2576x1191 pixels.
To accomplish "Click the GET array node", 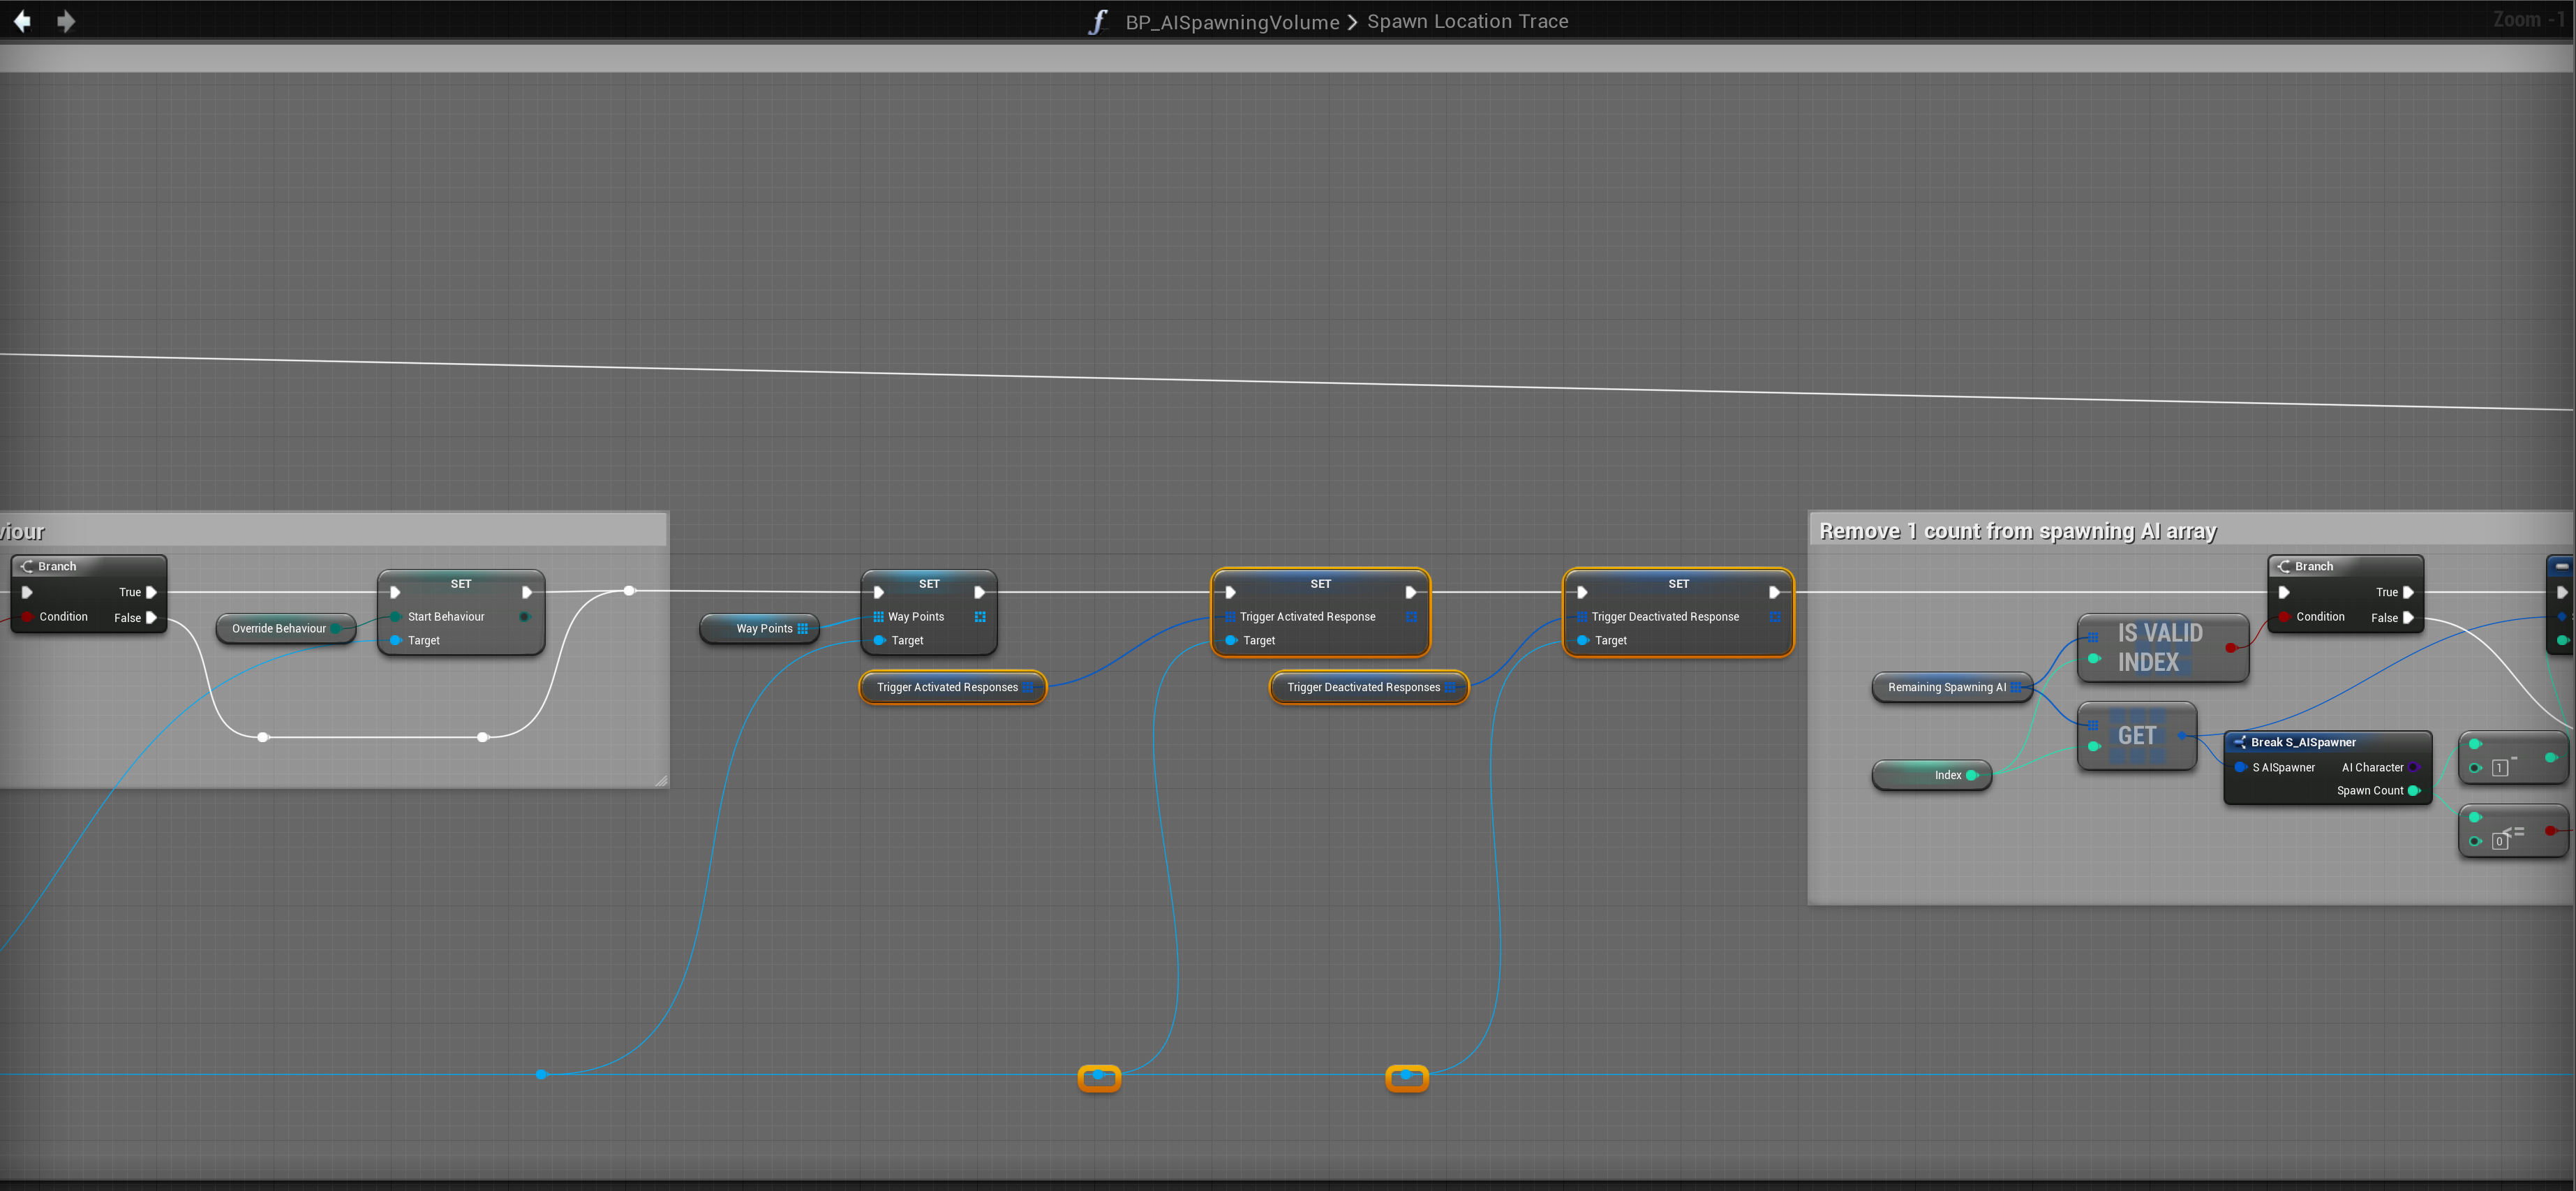I will tap(2137, 736).
